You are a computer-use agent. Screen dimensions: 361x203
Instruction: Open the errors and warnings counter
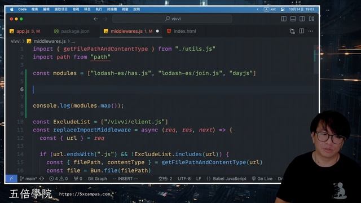[59, 179]
